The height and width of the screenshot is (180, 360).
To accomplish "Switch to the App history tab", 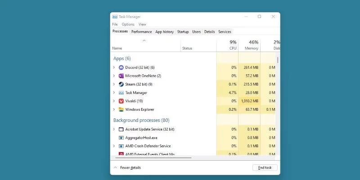I will pos(164,31).
